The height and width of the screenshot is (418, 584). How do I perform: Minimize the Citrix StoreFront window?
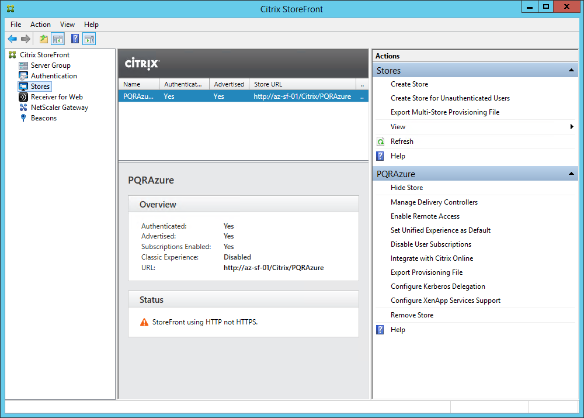[x=530, y=6]
